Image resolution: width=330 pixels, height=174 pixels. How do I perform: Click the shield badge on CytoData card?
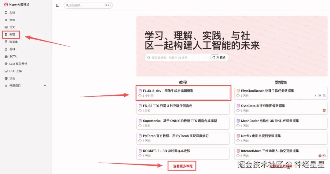[324, 111]
